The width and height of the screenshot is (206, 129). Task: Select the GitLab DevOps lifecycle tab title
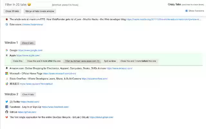click(x=49, y=117)
